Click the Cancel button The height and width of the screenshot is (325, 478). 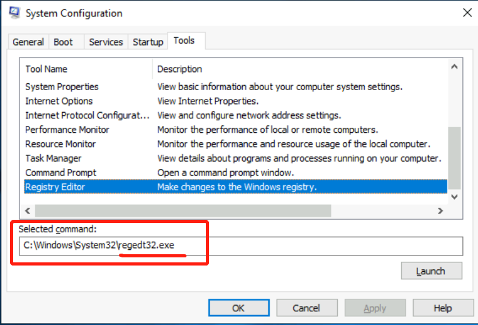[x=307, y=308]
